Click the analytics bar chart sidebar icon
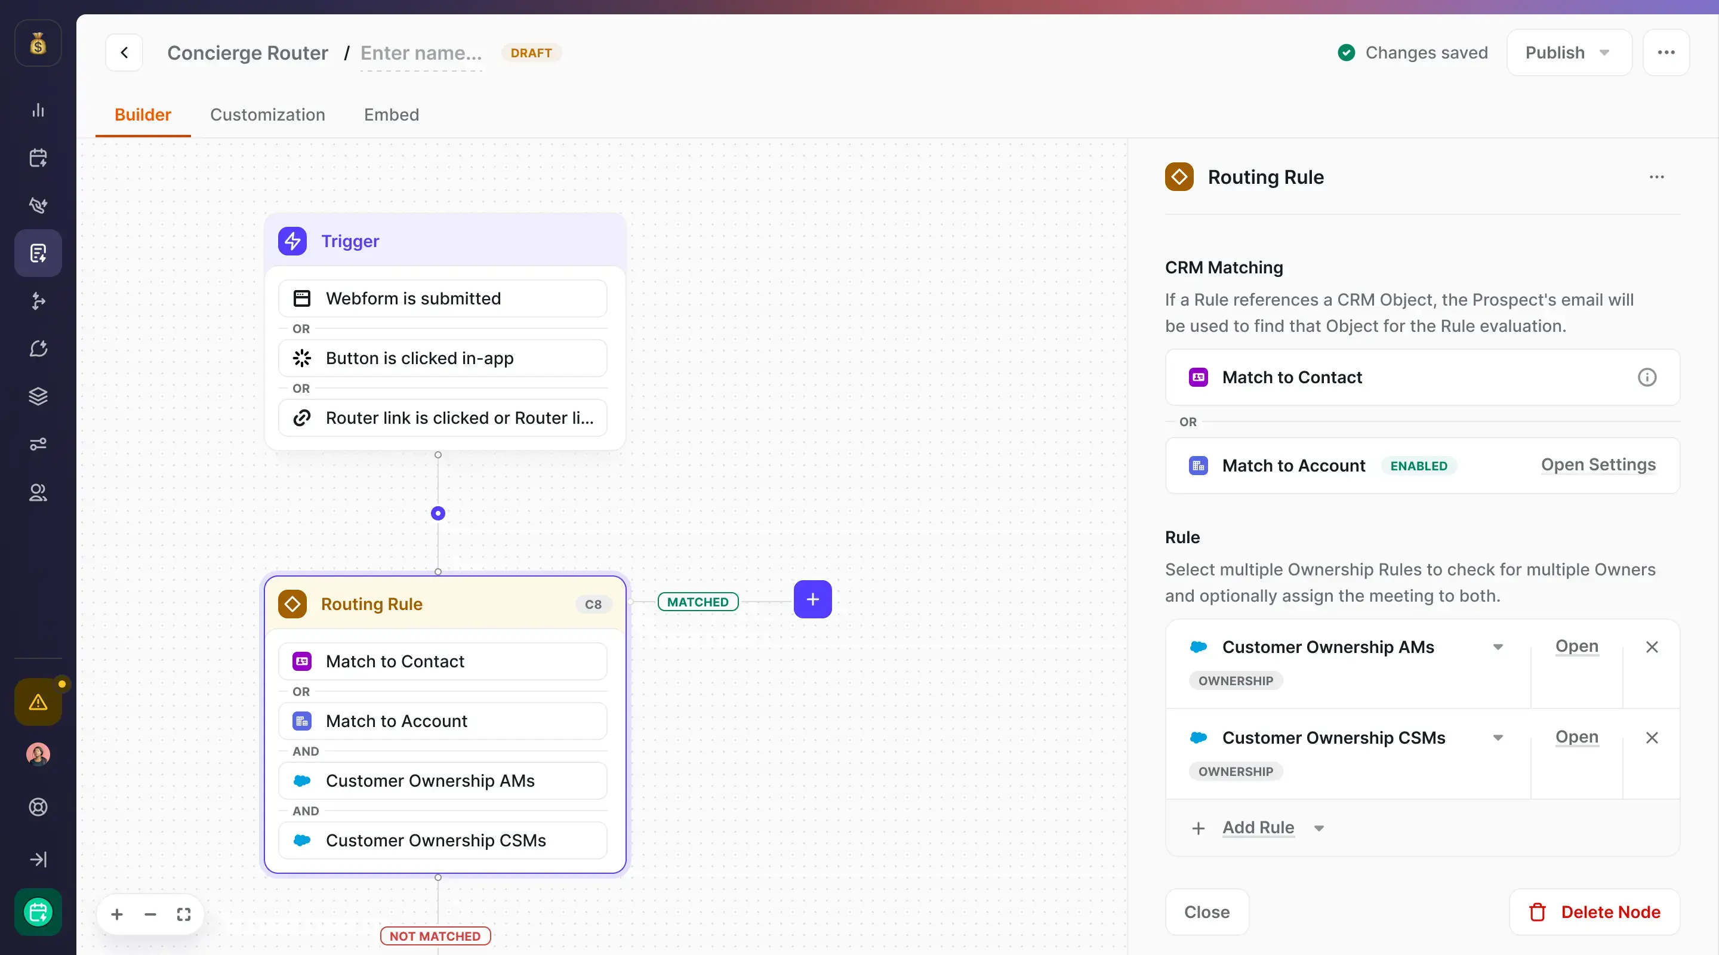This screenshot has width=1719, height=955. 38,110
